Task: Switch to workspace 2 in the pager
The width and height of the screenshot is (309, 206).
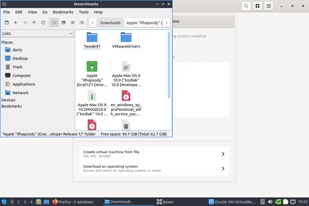Action: pos(18,202)
